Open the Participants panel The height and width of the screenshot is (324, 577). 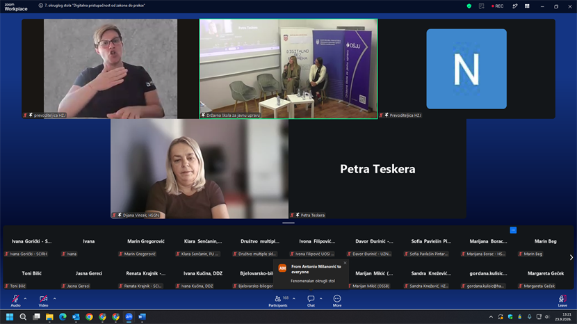[x=278, y=301]
